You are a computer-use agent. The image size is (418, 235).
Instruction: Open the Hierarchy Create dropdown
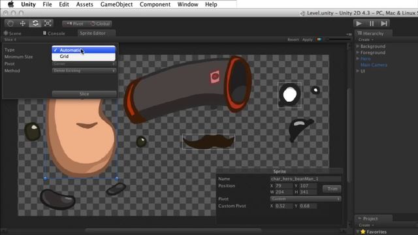[366, 40]
